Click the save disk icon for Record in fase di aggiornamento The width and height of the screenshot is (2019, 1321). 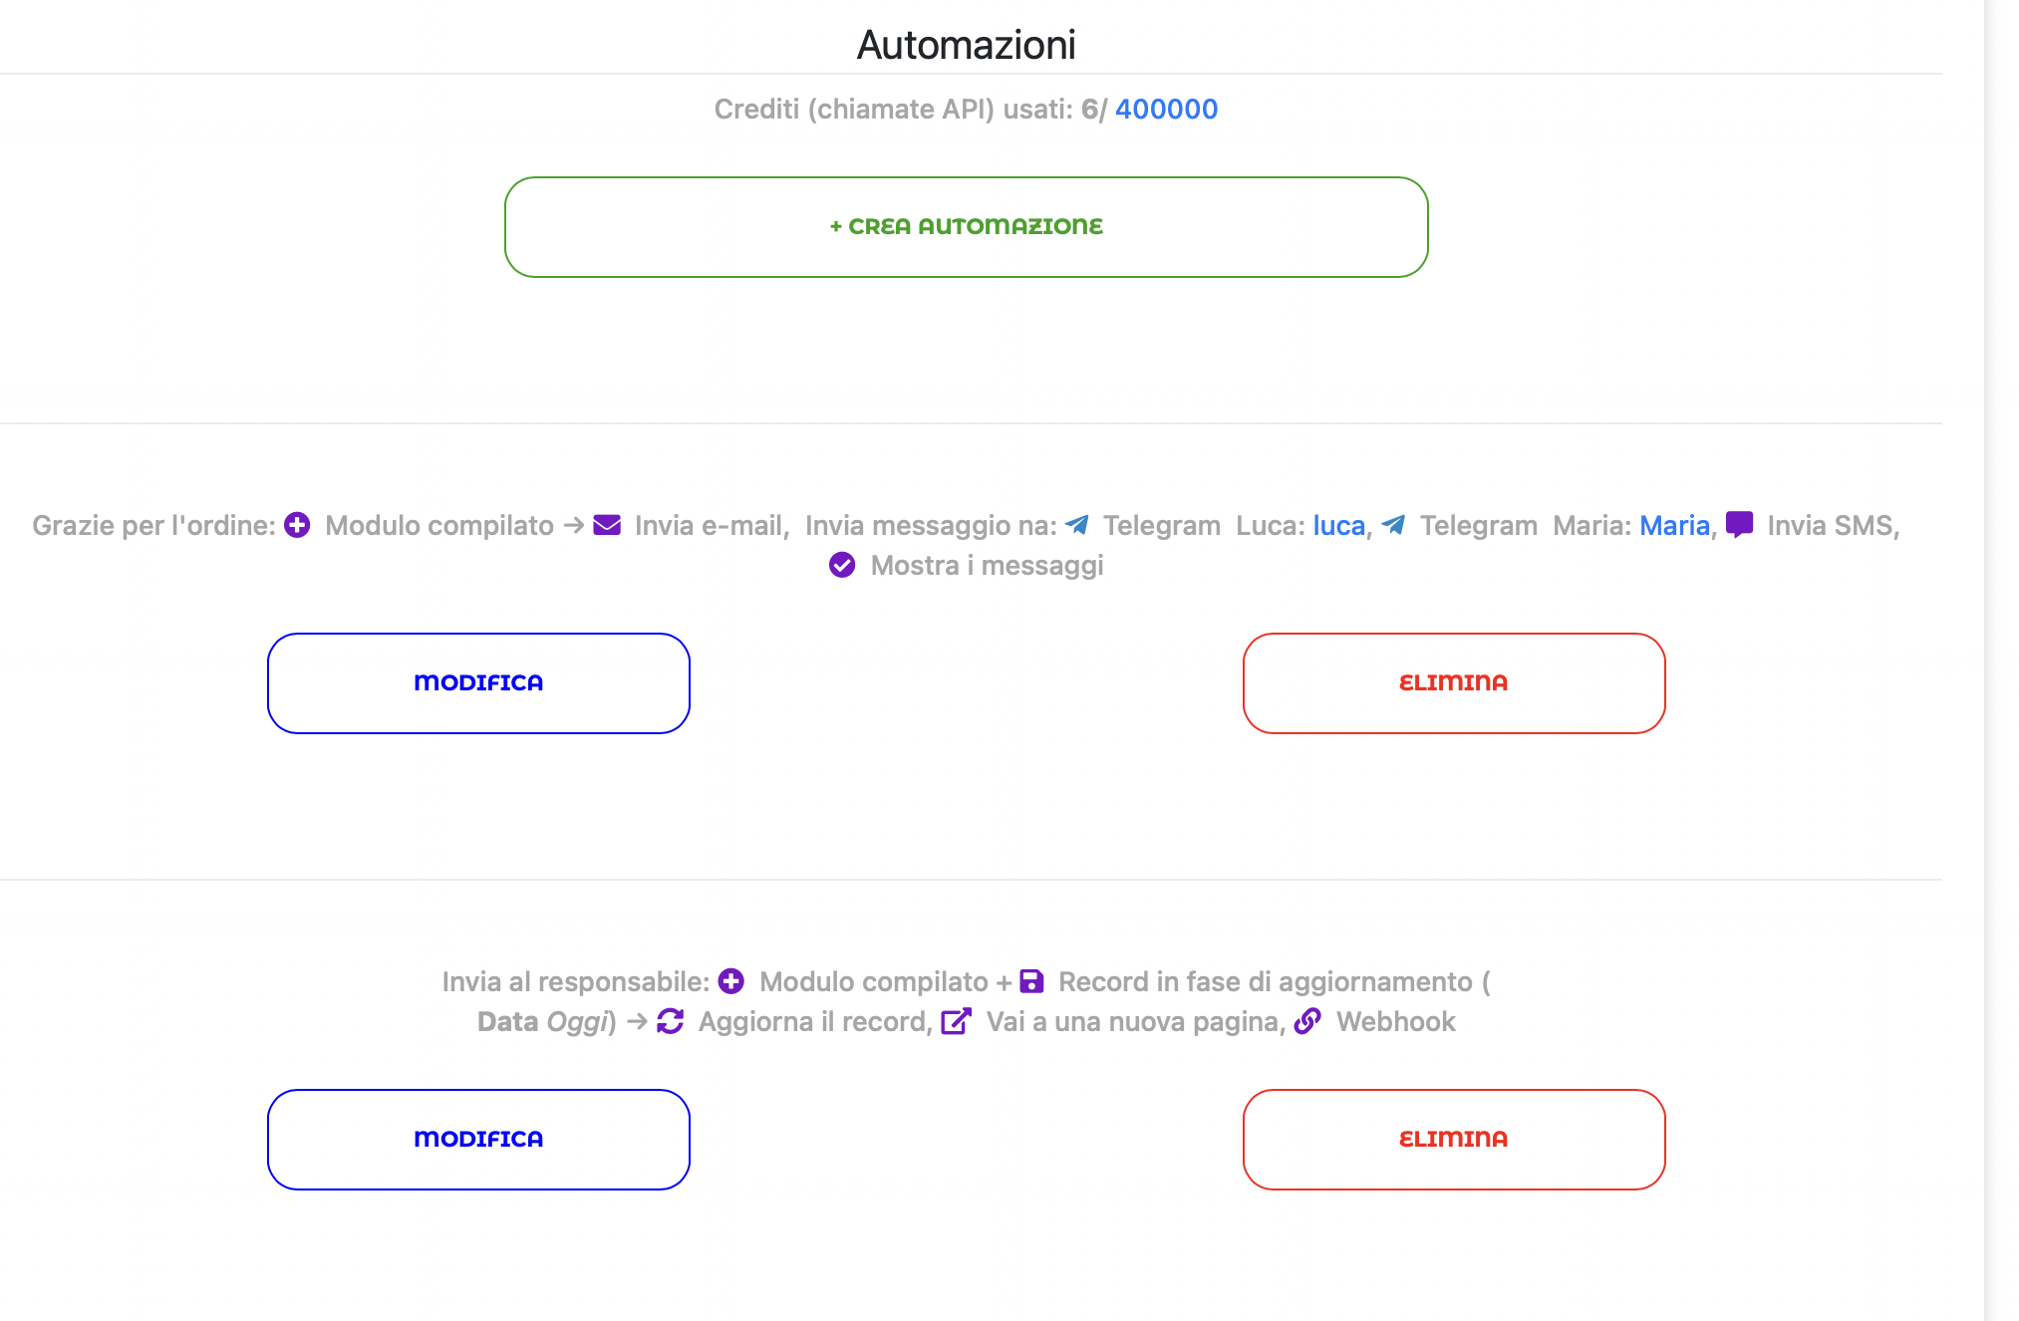[1031, 981]
